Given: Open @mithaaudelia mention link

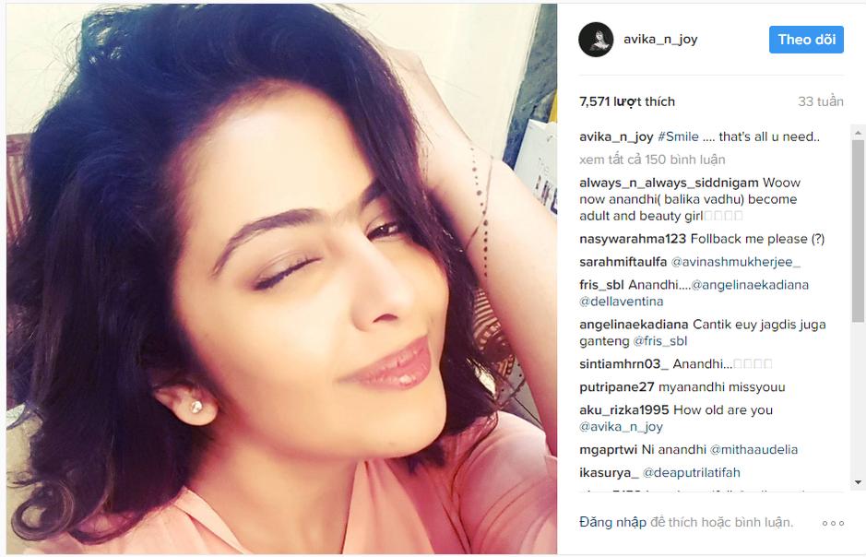Looking at the screenshot, I should pyautogui.click(x=753, y=449).
